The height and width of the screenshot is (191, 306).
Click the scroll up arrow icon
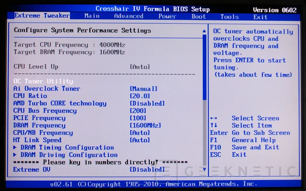[204, 31]
